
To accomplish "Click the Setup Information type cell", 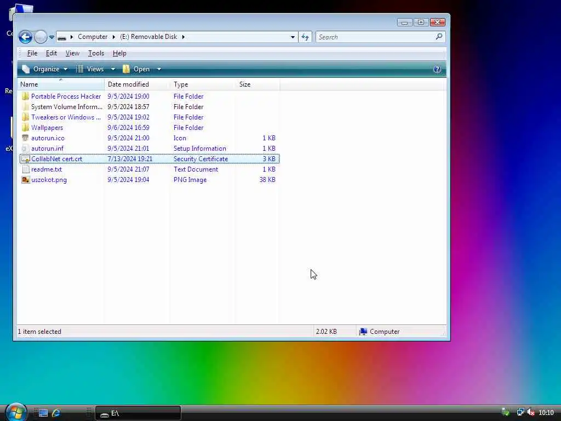I will [x=199, y=148].
